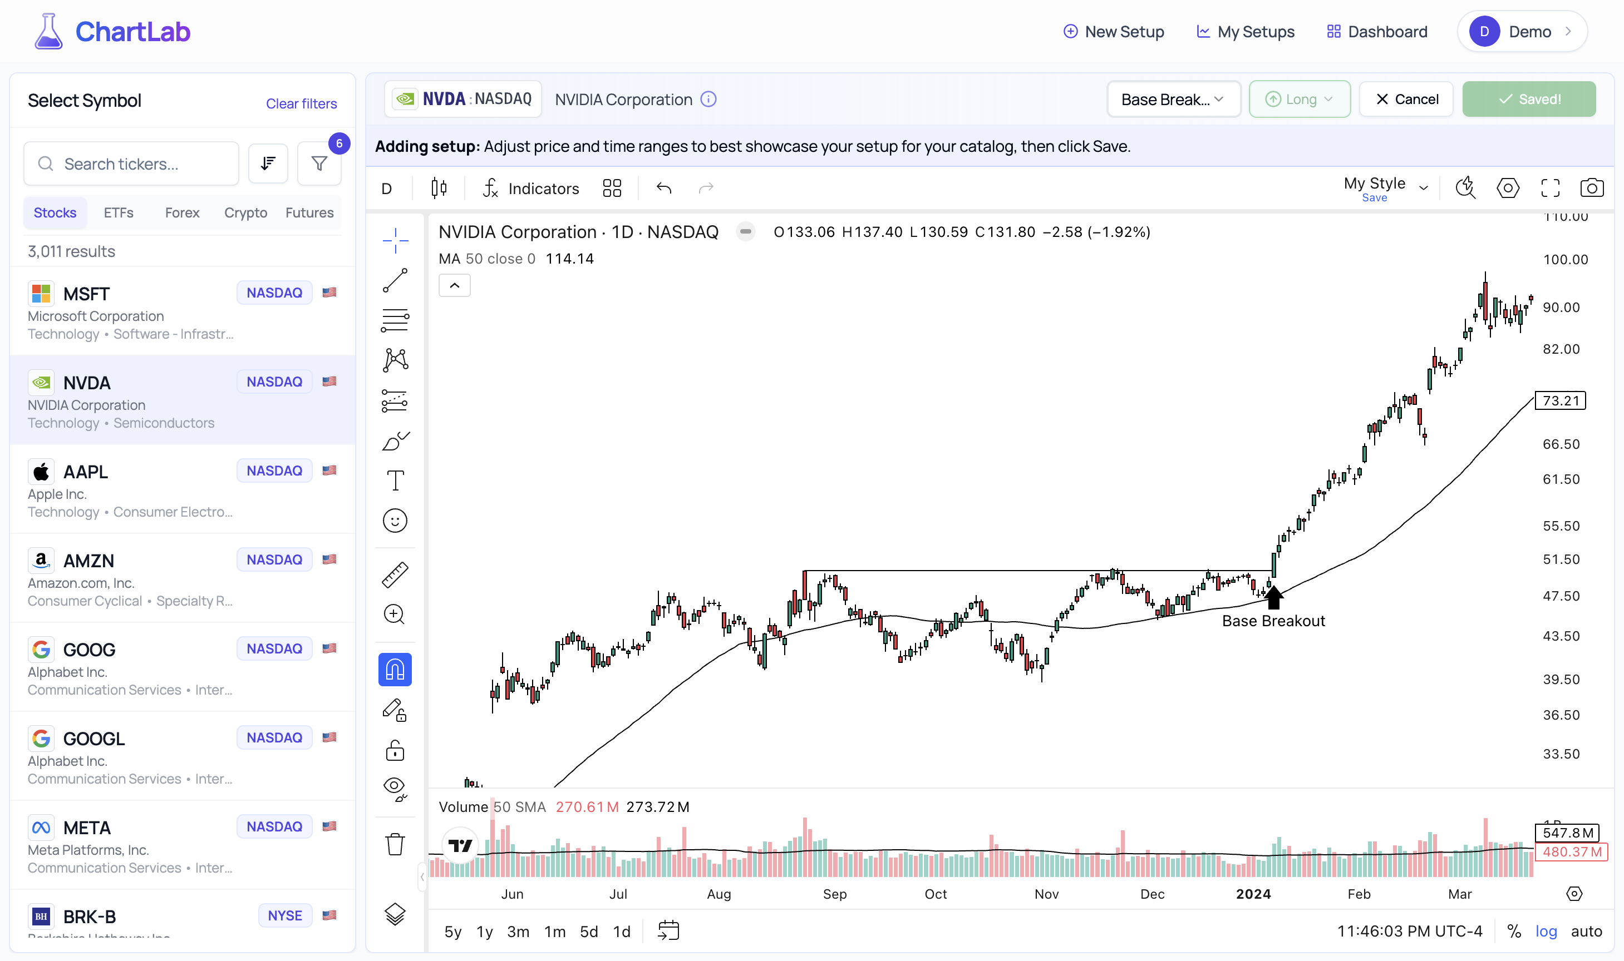The image size is (1624, 961).
Task: Undo the last chart action
Action: (x=665, y=189)
